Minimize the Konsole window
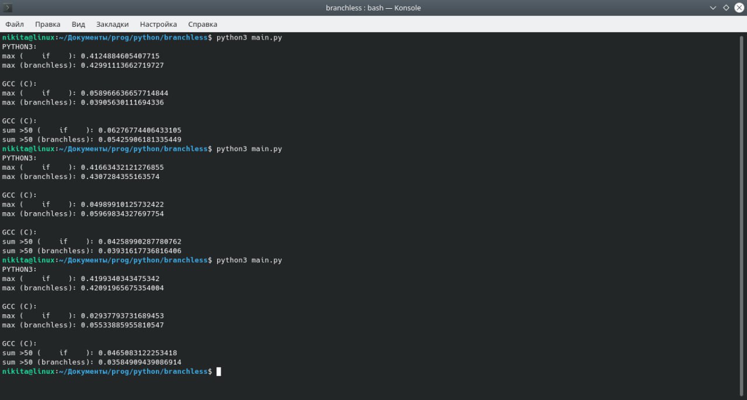The image size is (747, 400). click(x=713, y=8)
